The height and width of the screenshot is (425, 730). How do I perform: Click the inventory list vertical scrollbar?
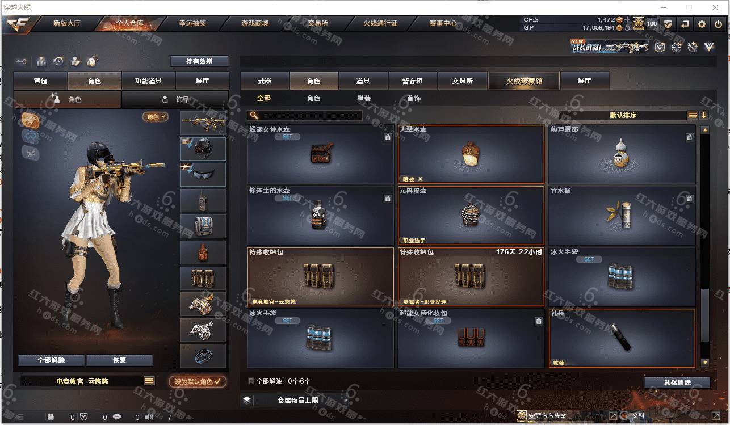(704, 247)
